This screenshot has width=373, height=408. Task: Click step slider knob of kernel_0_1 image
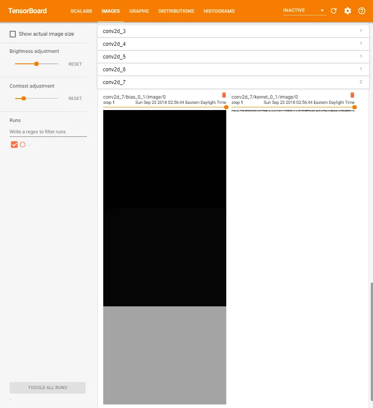354,107
